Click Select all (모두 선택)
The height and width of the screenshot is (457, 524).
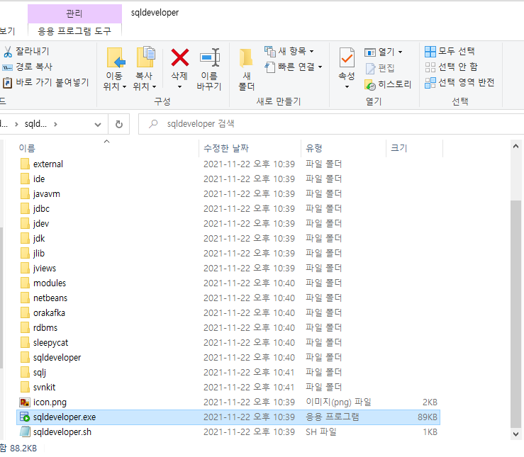450,52
